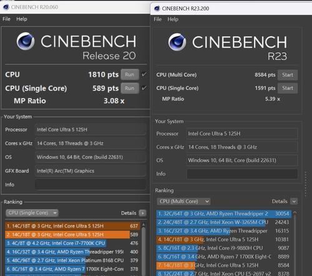This screenshot has height=276, width=312.
Task: Select the R20 ranking row Intel Xeon Platinum 8168
Action: coord(72,260)
